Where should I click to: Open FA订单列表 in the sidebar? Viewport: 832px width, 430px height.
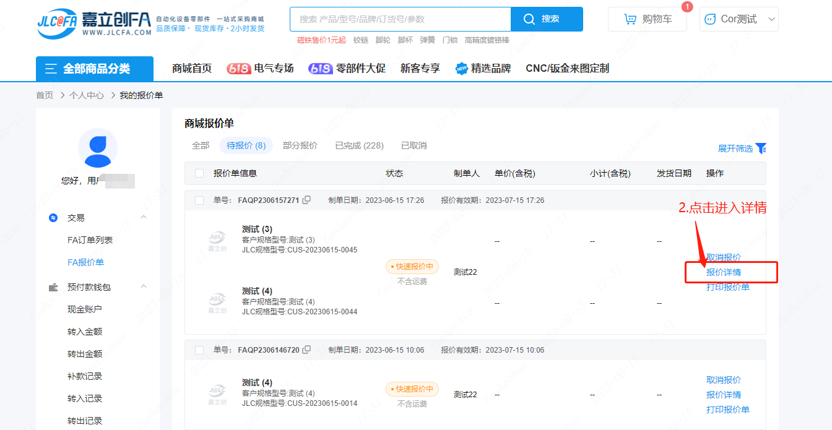pos(90,240)
